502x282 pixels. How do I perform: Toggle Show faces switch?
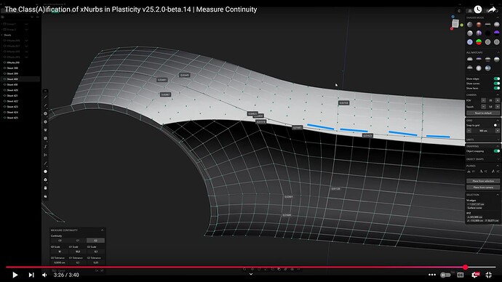tap(497, 88)
